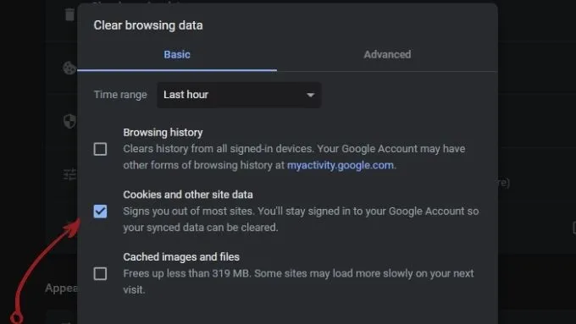This screenshot has width=576, height=324.
Task: Click the trash can icon behind the dialog
Action: click(69, 14)
